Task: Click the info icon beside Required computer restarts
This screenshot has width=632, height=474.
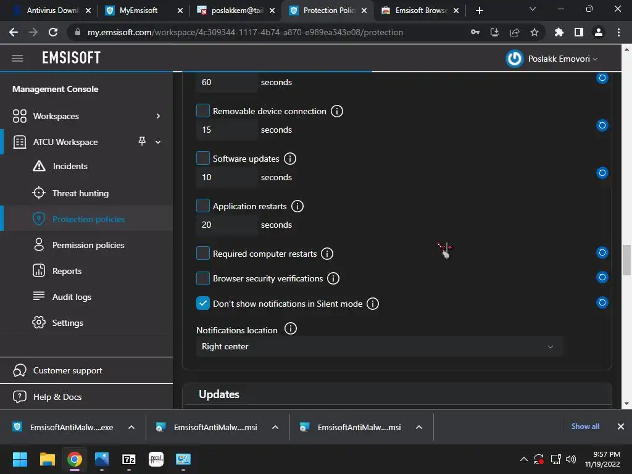Action: pyautogui.click(x=327, y=254)
